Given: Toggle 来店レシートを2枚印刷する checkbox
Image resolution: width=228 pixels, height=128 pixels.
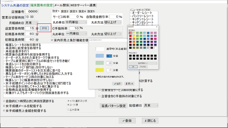Looking at the screenshot, I should 5,64.
